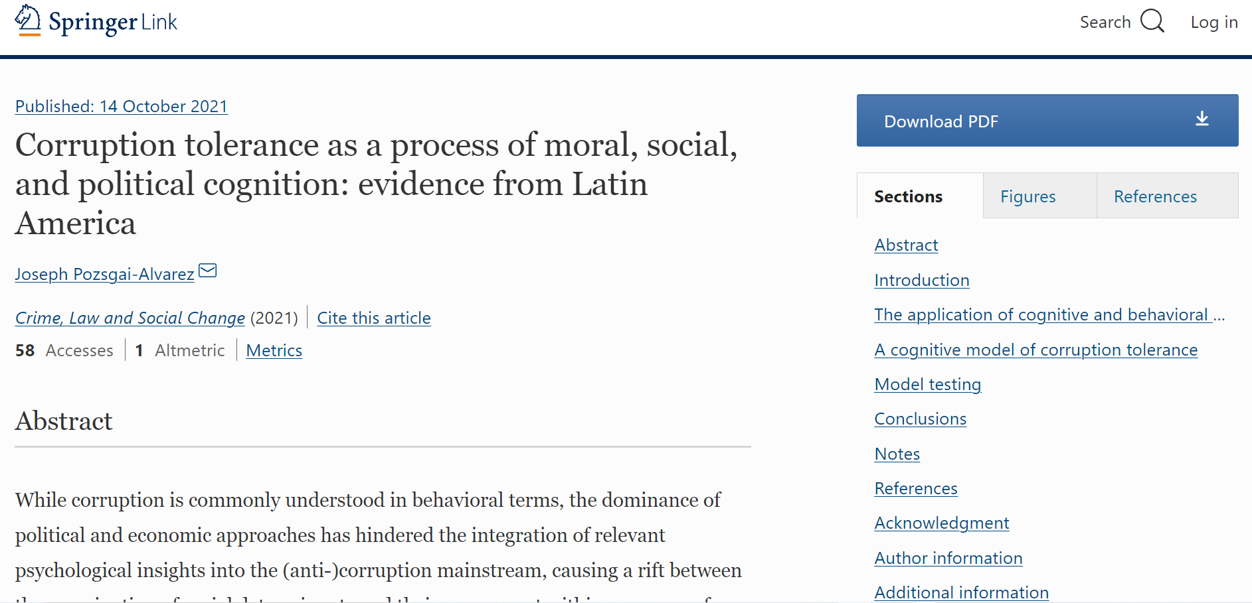Open the Notes section
This screenshot has width=1252, height=603.
(897, 454)
